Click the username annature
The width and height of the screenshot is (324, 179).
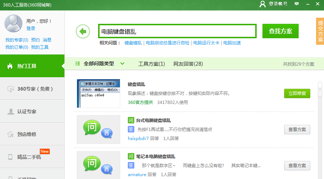[137, 174]
